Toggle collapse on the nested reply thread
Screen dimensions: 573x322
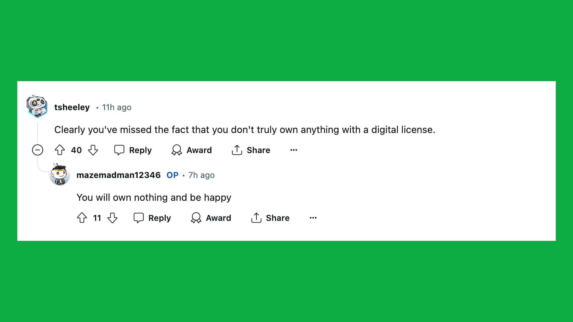point(37,150)
